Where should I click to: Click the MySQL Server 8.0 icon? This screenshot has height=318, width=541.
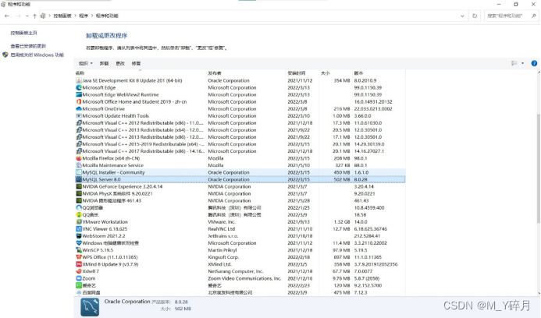click(x=79, y=179)
